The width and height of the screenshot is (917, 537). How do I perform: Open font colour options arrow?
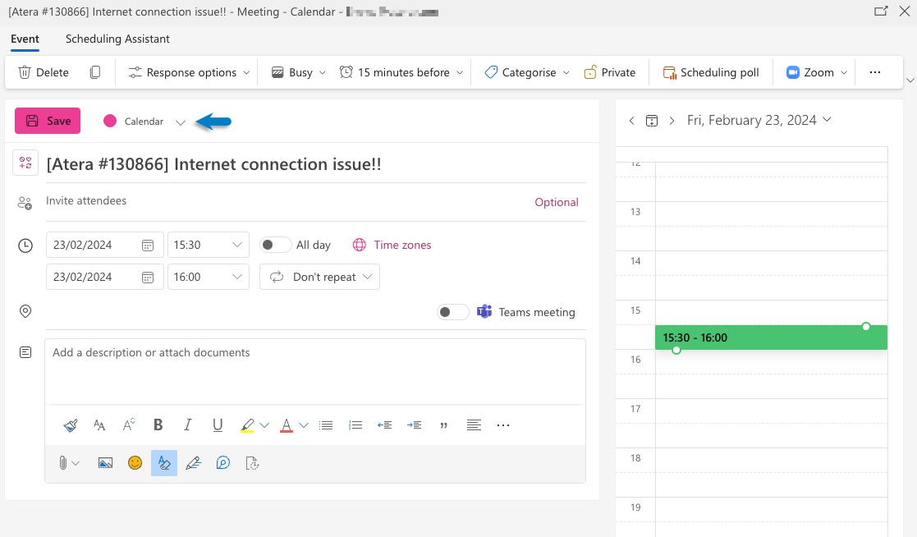tap(304, 425)
